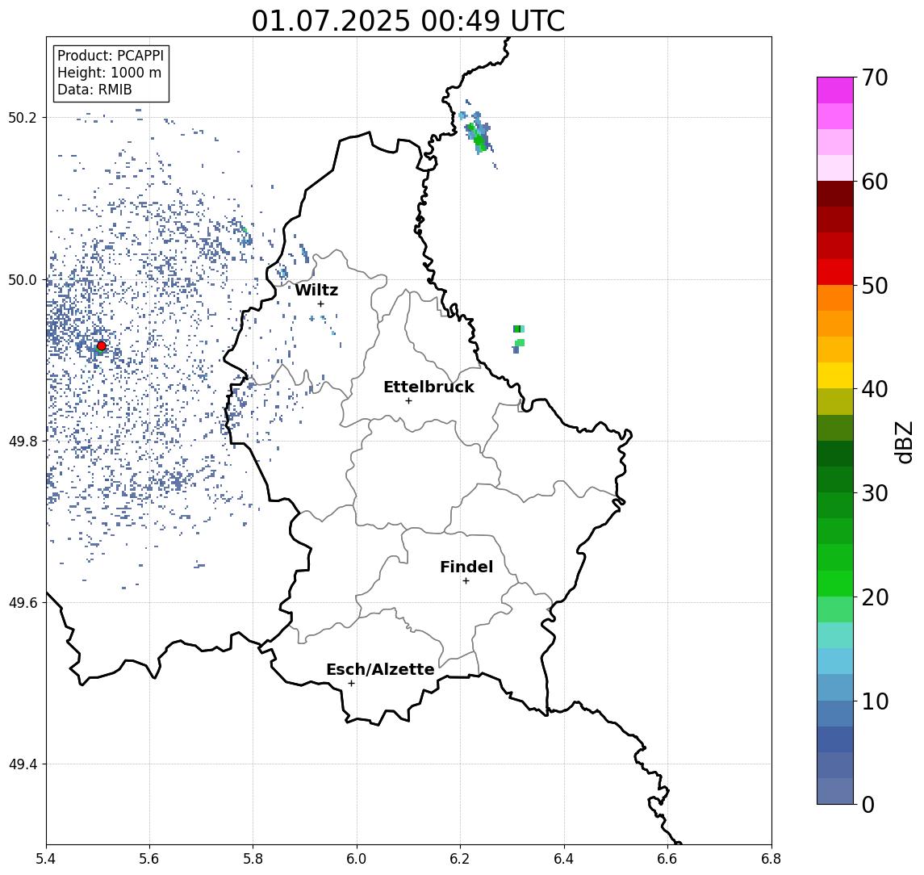924x875 pixels.
Task: Click the 49.6 latitude axis label
Action: pos(23,603)
